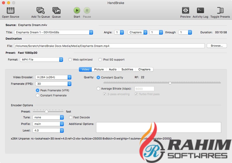Viewport: 232px width, 163px height.
Task: Click the Add To Queue icon
Action: click(40, 10)
